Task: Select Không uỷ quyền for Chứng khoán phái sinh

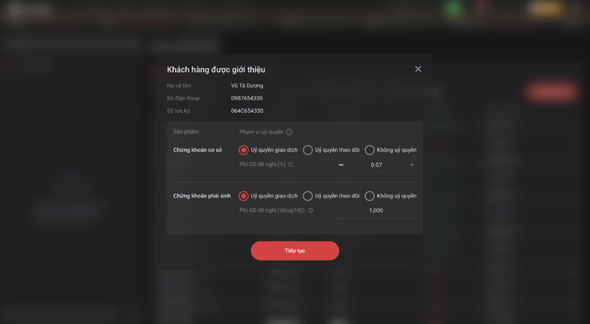Action: pyautogui.click(x=369, y=196)
